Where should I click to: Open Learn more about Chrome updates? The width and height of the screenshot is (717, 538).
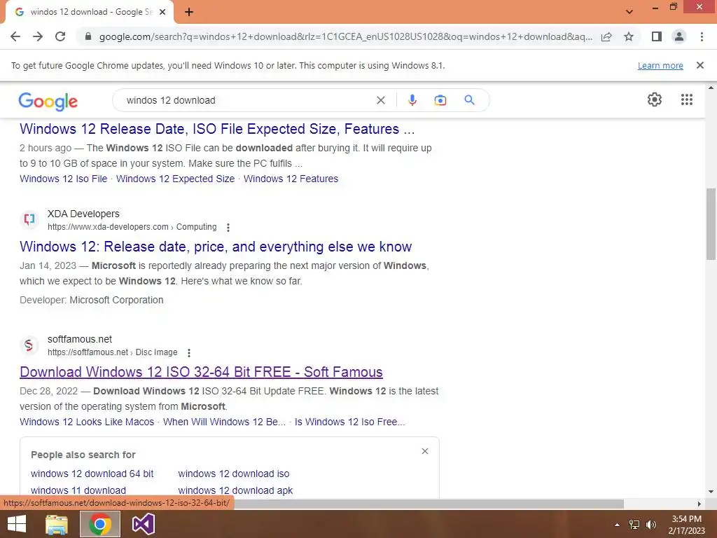tap(660, 65)
